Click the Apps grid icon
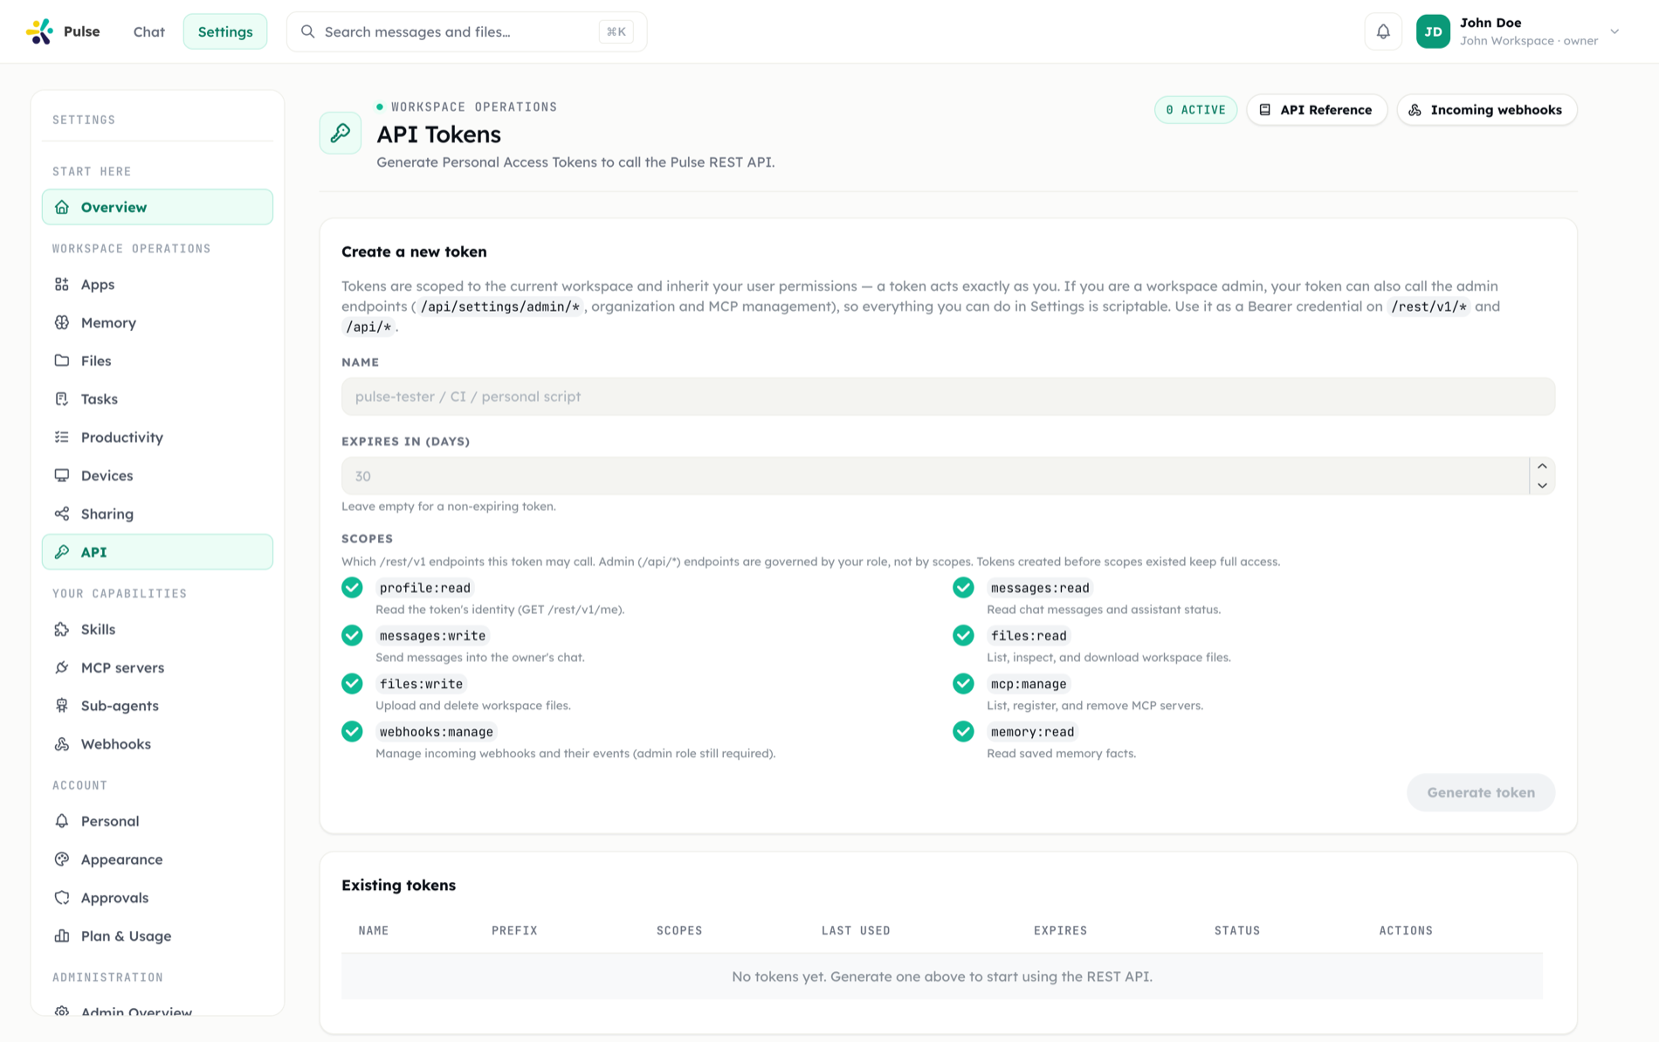The image size is (1659, 1042). [62, 284]
